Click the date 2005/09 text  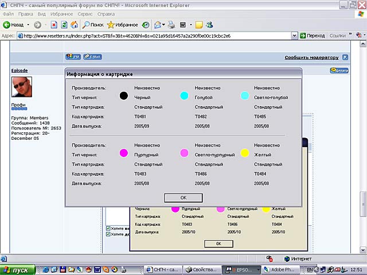click(142, 126)
